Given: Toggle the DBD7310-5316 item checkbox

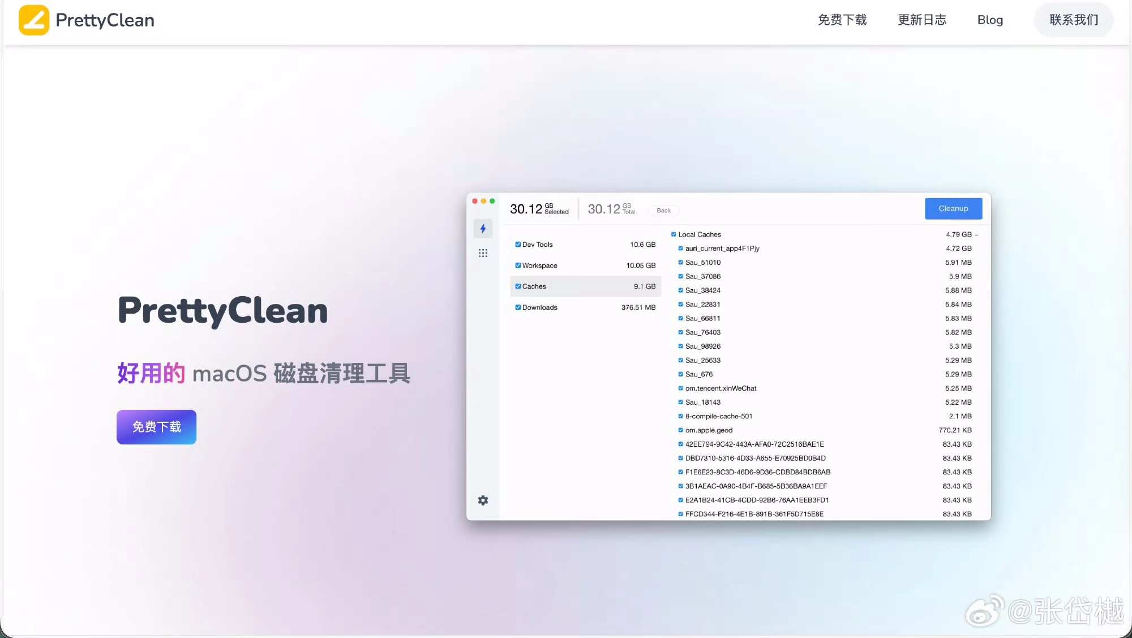Looking at the screenshot, I should (x=680, y=458).
